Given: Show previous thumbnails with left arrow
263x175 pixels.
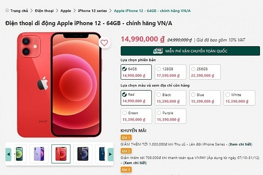Looking at the screenshot, I should tap(8, 154).
